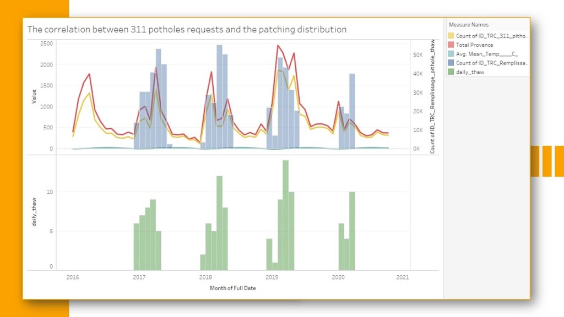
Task: Click the Count of ID_TRC_311_pitho legend label
Action: (x=492, y=36)
